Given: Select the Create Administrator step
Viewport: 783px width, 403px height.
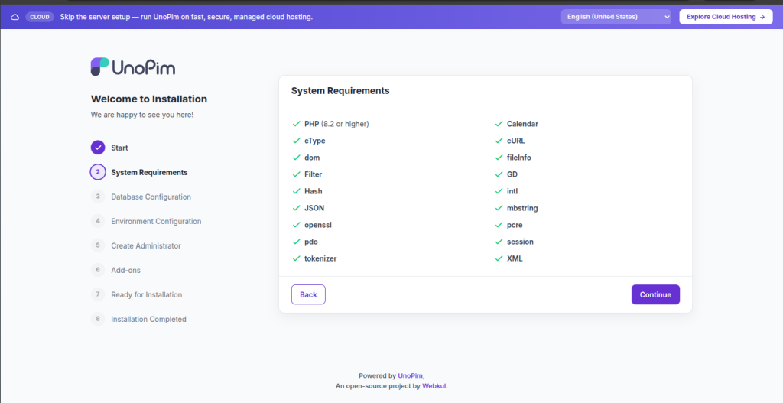Looking at the screenshot, I should pyautogui.click(x=146, y=245).
